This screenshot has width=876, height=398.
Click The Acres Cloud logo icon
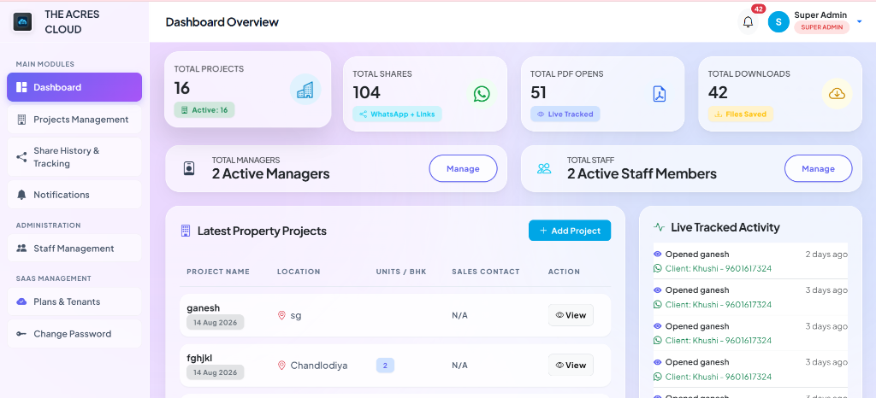click(x=23, y=21)
